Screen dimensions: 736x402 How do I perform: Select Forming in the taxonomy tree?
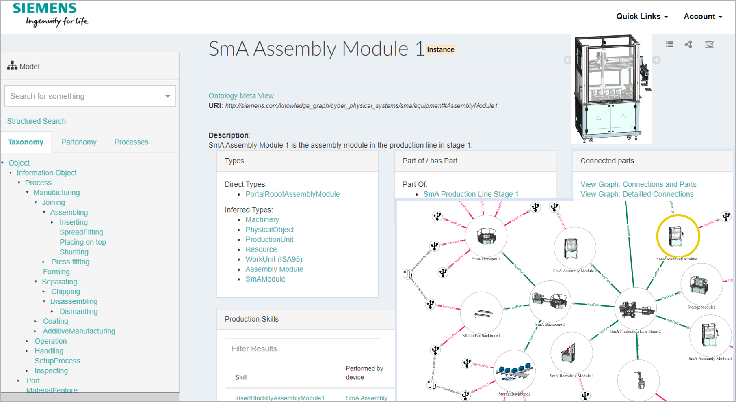[56, 272]
